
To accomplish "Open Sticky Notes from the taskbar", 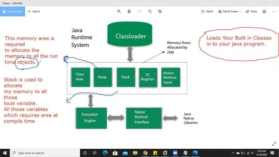I will click(155, 153).
